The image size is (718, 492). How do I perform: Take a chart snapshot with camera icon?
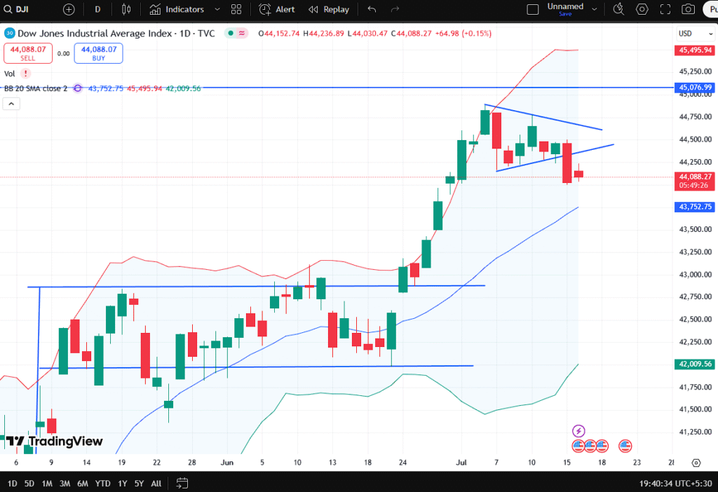coord(689,9)
